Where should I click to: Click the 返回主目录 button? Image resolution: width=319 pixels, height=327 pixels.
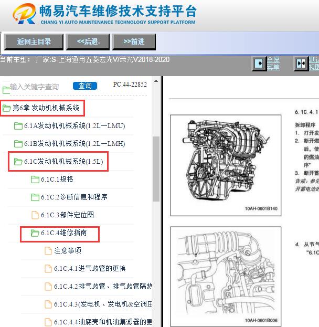34,42
